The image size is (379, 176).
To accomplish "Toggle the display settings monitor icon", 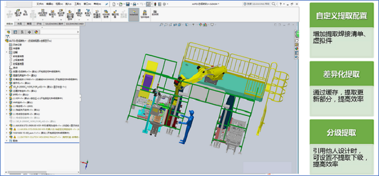I will click(x=212, y=25).
